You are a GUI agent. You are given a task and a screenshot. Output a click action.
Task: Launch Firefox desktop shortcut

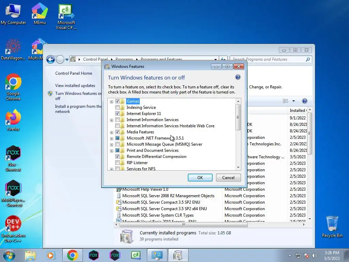(x=13, y=120)
